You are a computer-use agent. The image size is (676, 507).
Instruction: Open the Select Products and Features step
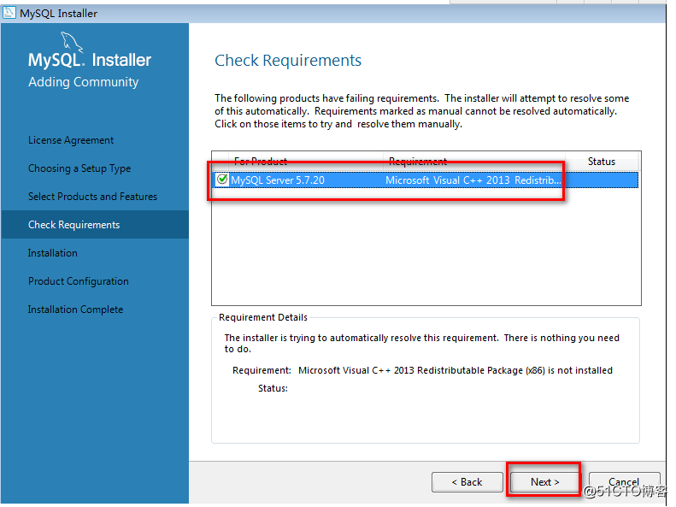(x=92, y=196)
